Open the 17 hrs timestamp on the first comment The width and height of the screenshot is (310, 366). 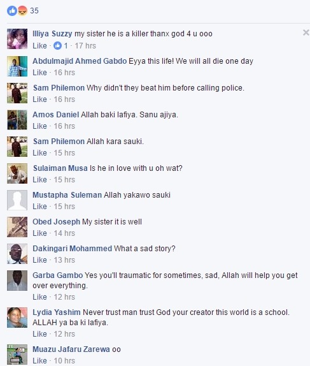[85, 46]
